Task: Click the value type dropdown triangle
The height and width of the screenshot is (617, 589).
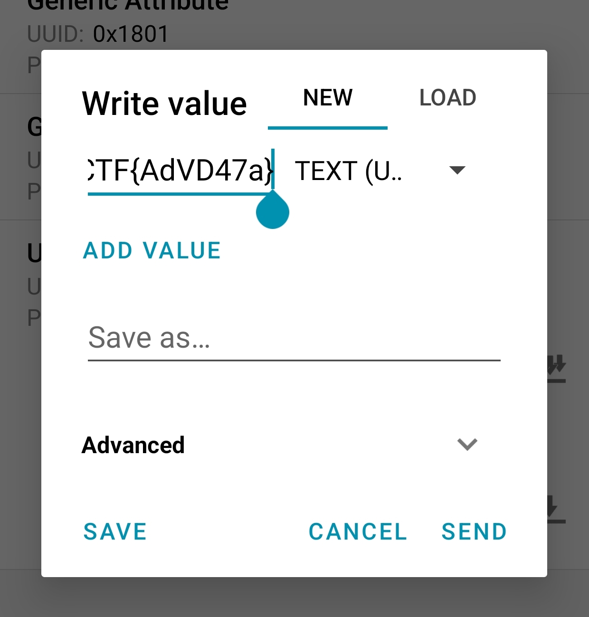Action: point(457,170)
